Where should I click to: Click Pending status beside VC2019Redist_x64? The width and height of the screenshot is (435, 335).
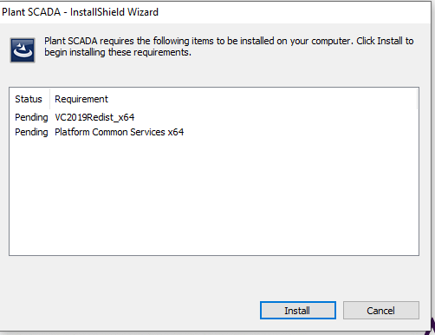[31, 117]
